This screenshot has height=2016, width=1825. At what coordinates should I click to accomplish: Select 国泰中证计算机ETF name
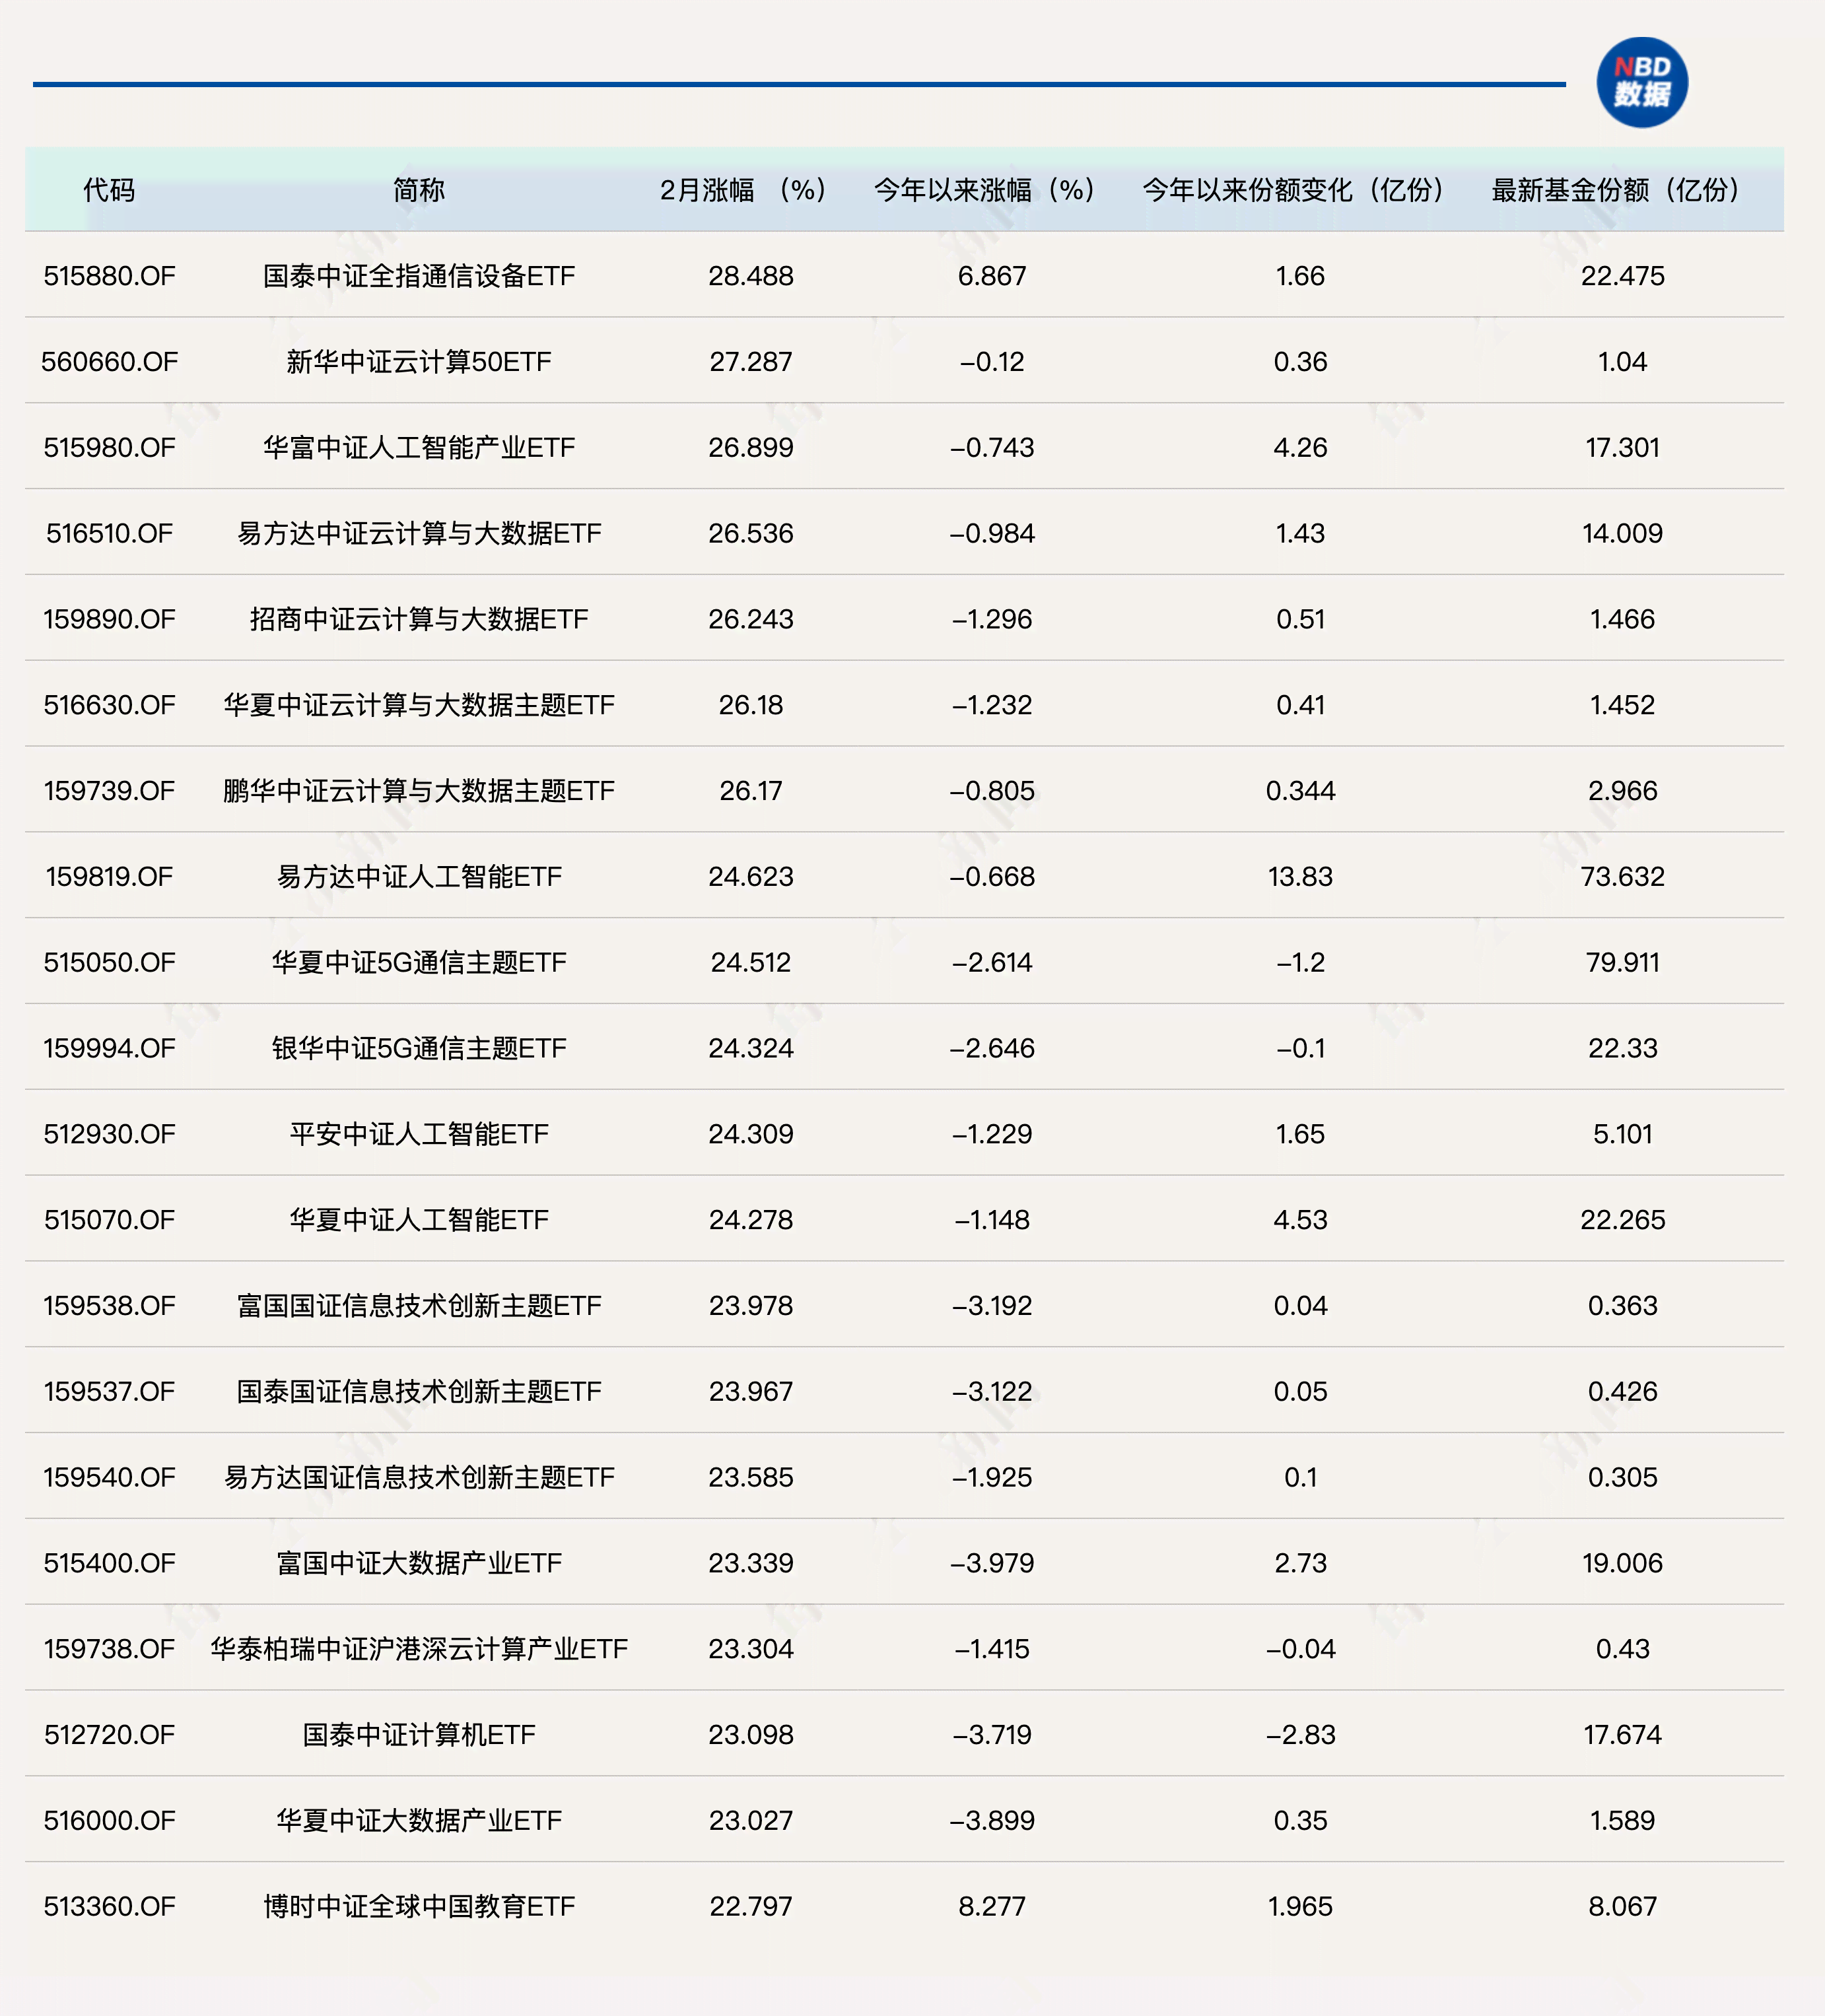[x=419, y=1735]
